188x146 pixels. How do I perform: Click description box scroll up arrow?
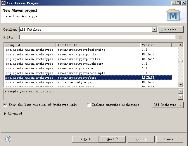[x=180, y=92]
